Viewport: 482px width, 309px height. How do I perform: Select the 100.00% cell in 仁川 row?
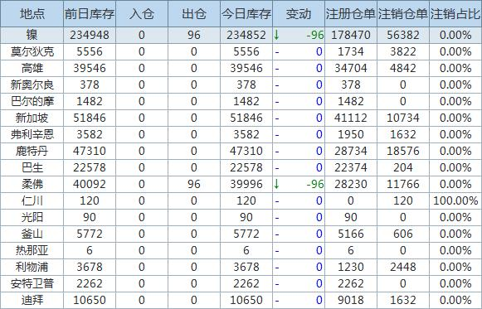[455, 200]
